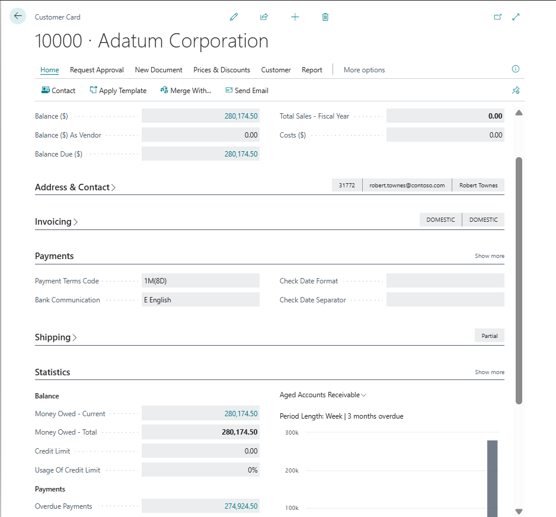Expand the Shipping section

click(x=56, y=337)
